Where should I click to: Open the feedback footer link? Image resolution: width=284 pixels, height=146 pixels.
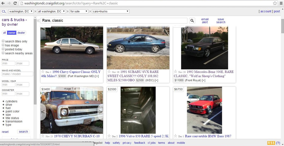[x=140, y=143]
